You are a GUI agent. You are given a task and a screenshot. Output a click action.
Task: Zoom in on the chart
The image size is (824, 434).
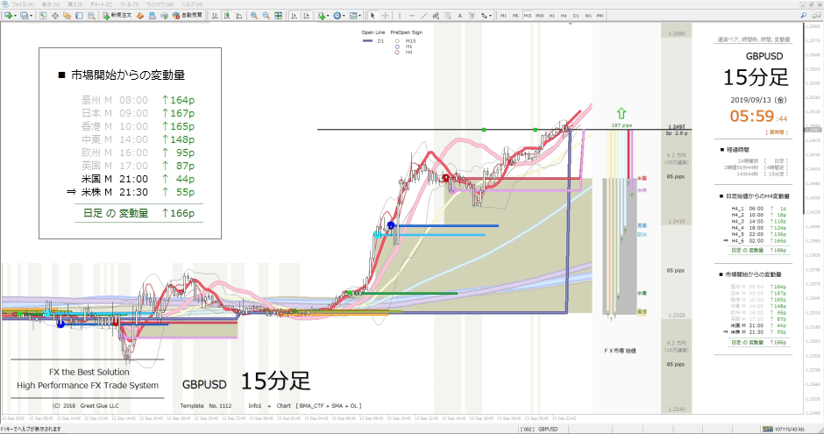tap(254, 16)
